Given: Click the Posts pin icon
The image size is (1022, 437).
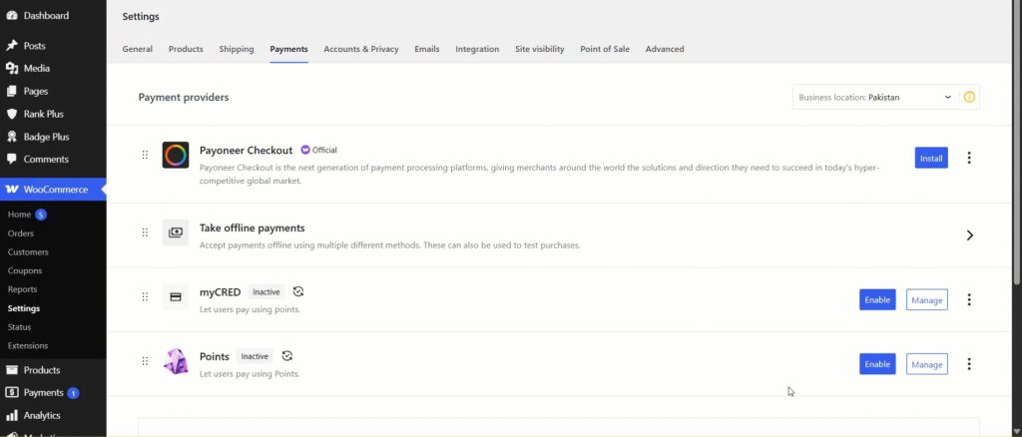Looking at the screenshot, I should (12, 46).
